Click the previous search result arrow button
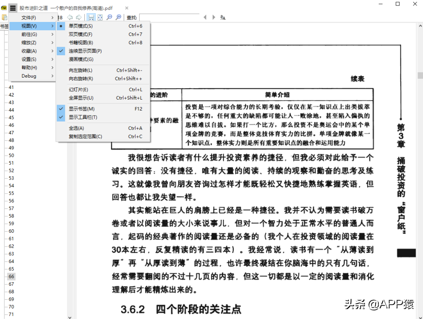Image resolution: width=423 pixels, height=319 pixels. [205, 17]
